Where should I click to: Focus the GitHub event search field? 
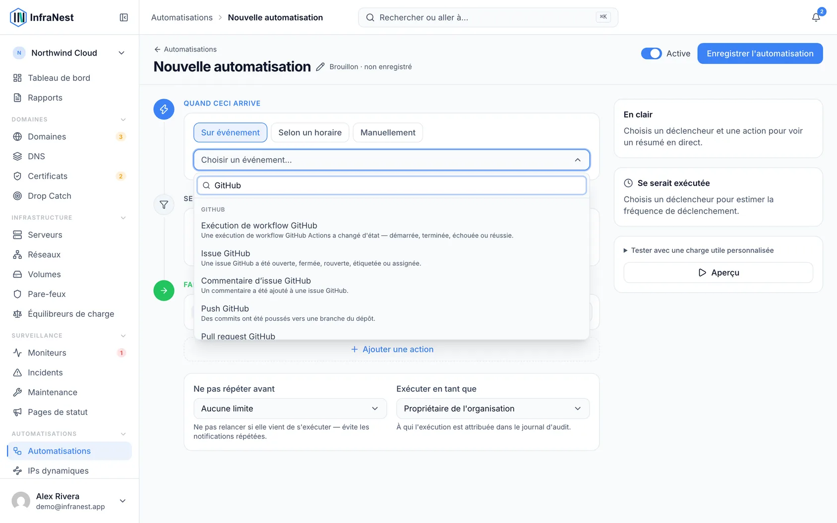(x=391, y=185)
